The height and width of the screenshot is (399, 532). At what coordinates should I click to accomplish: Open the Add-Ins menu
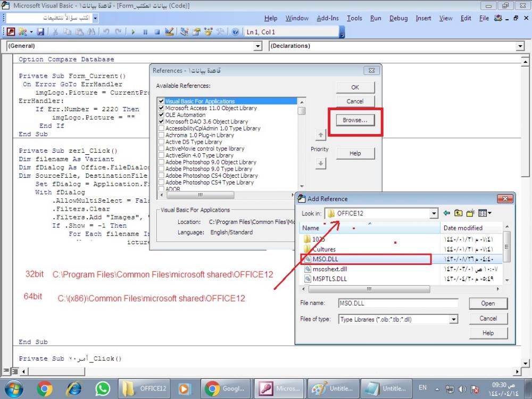[328, 18]
